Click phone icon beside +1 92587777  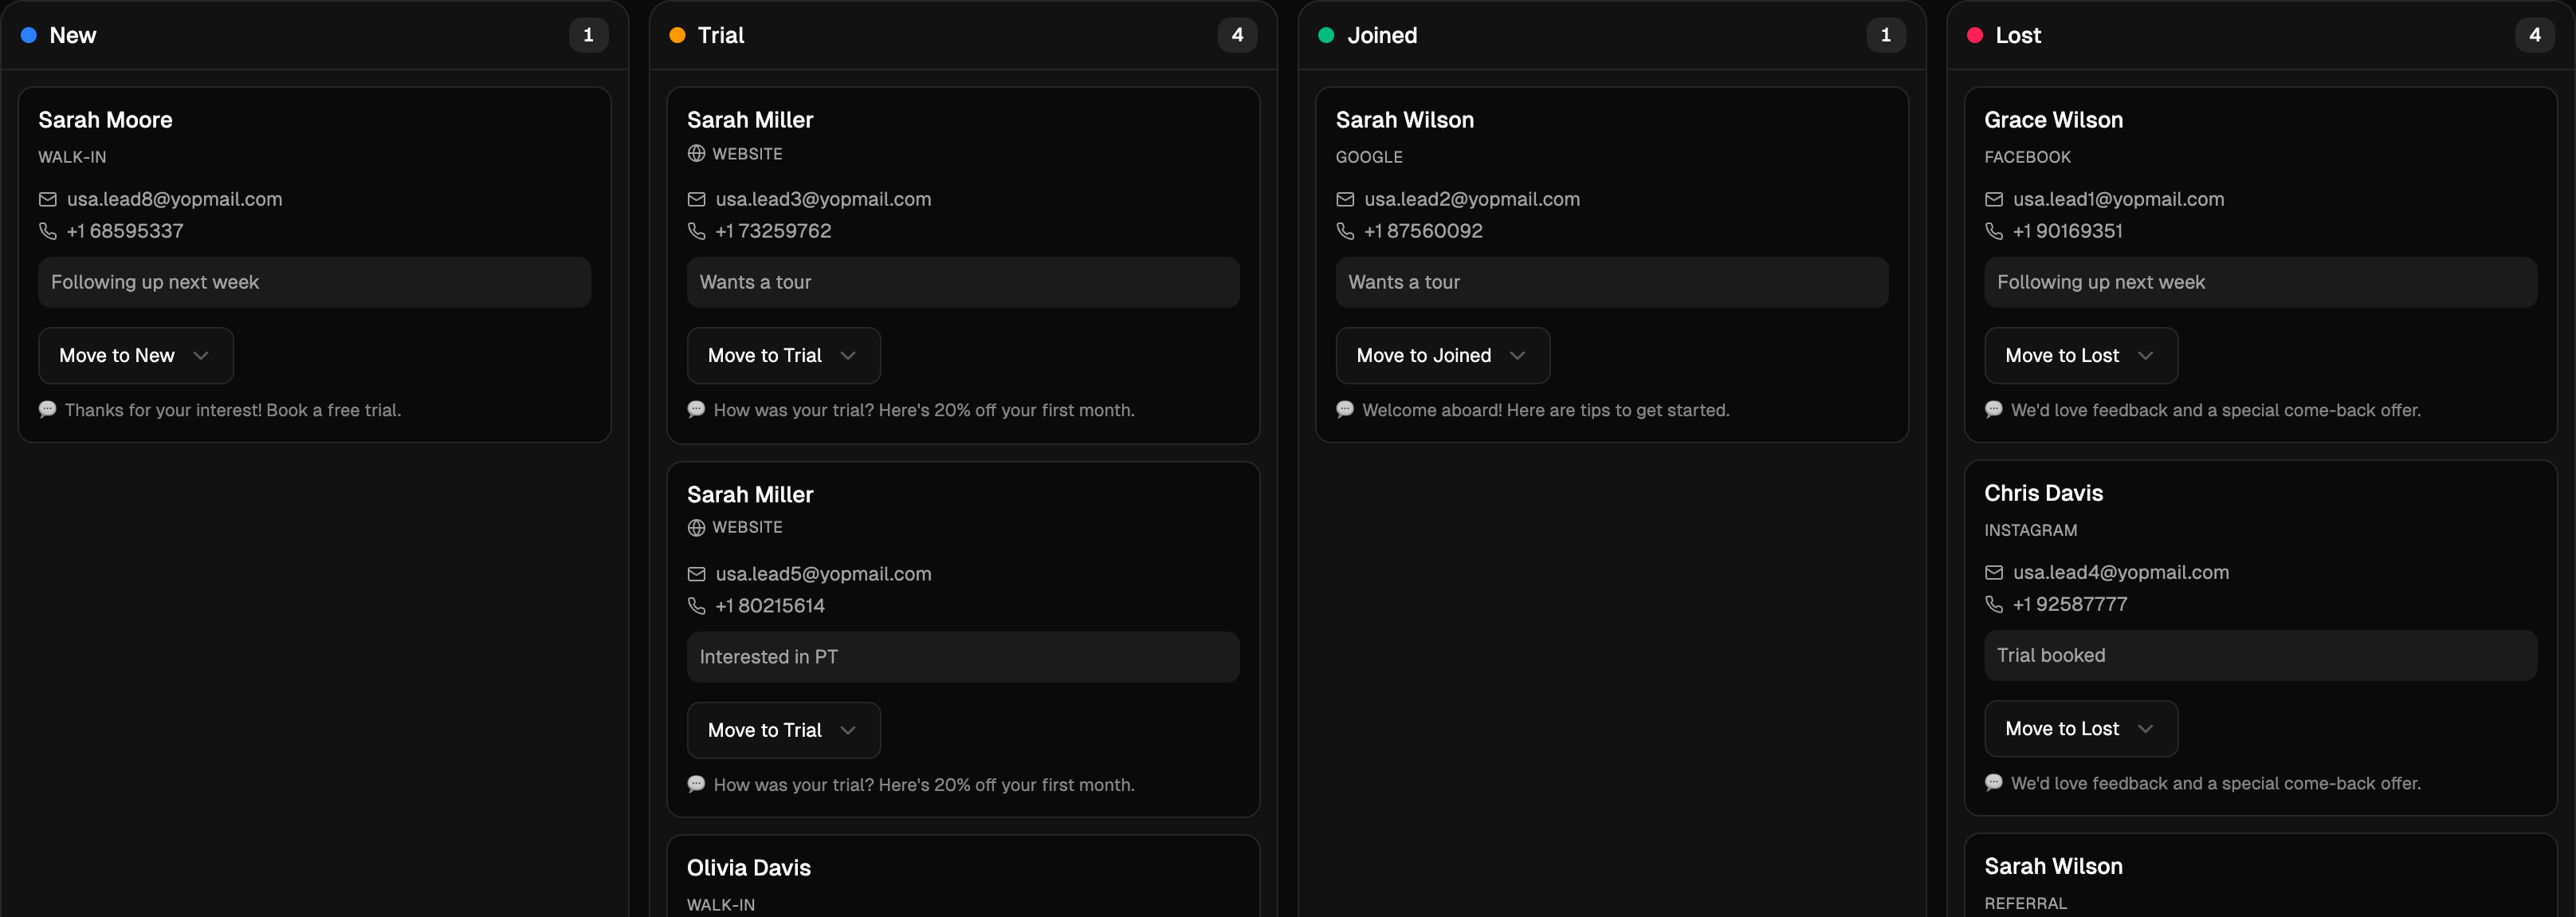click(x=1993, y=604)
